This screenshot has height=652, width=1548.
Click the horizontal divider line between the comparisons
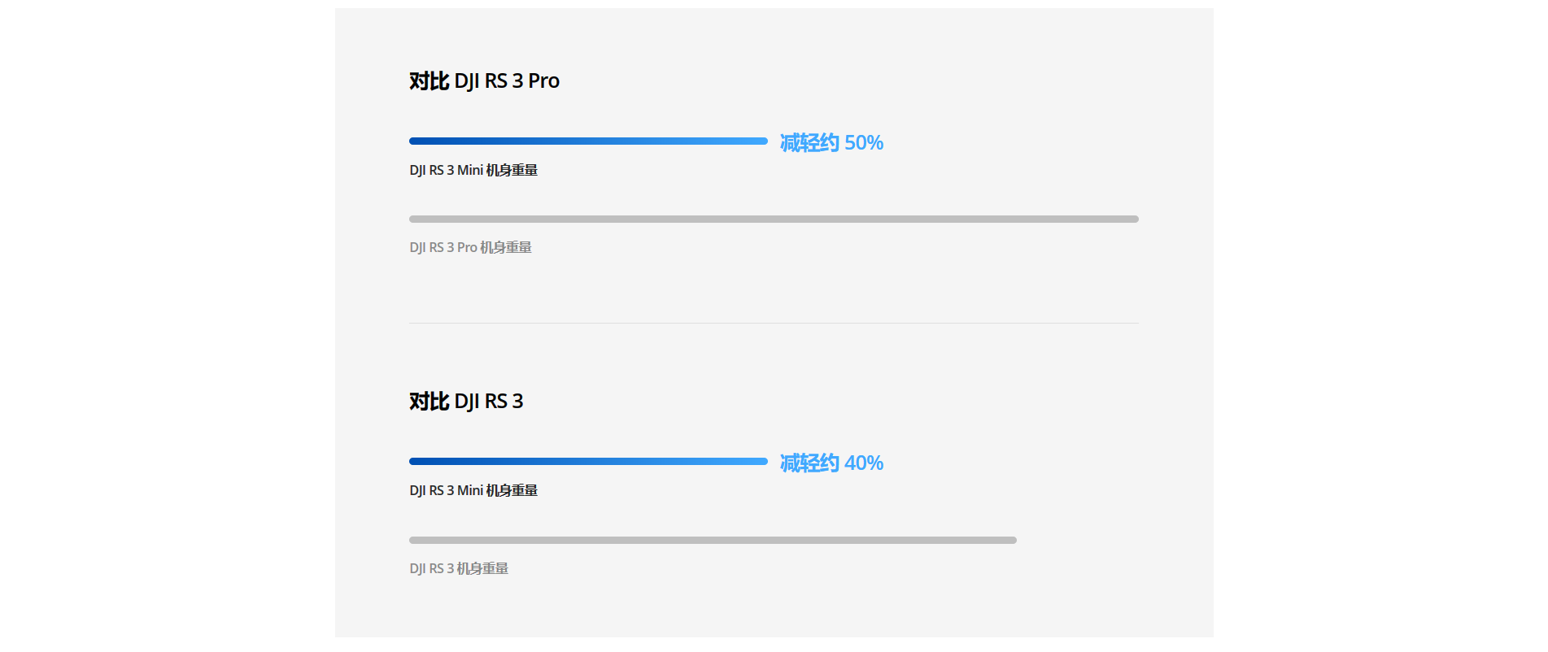(x=773, y=324)
